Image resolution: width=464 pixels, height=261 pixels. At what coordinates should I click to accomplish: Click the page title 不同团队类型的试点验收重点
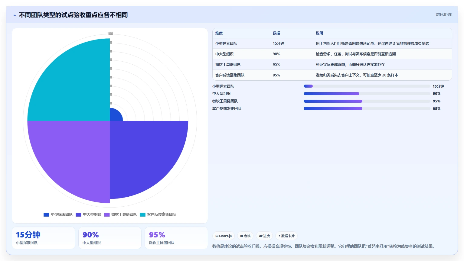pyautogui.click(x=73, y=15)
